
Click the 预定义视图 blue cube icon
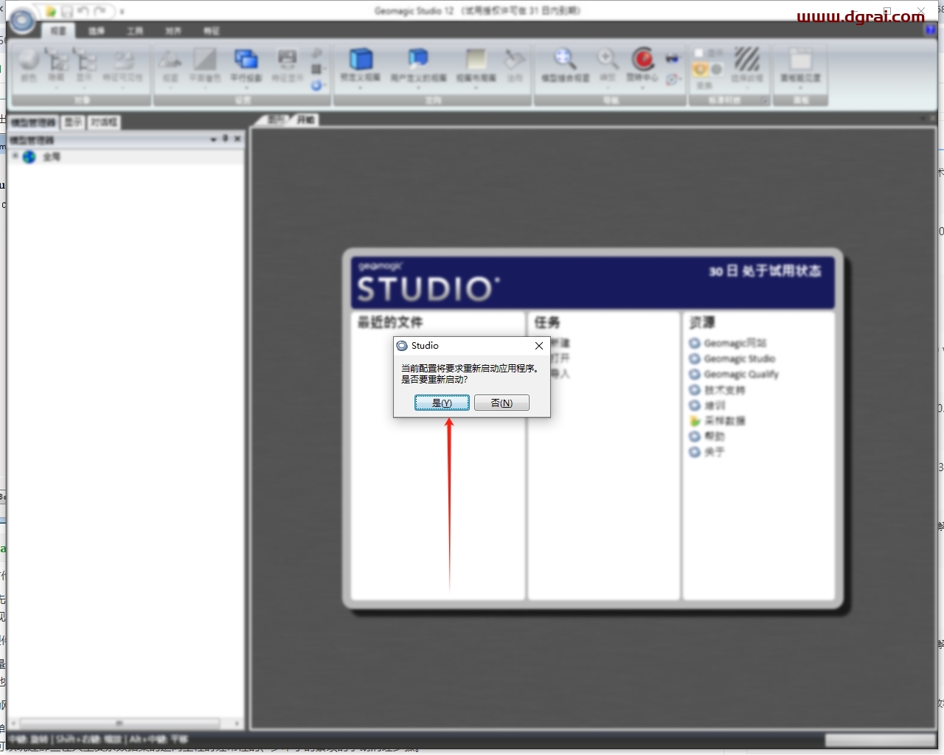pyautogui.click(x=361, y=59)
